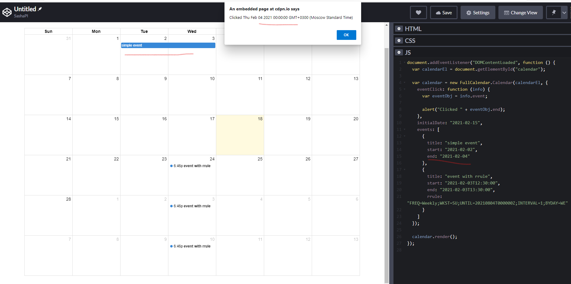Expand the dropdown arrow next to the pin
571x284 pixels.
pyautogui.click(x=564, y=12)
